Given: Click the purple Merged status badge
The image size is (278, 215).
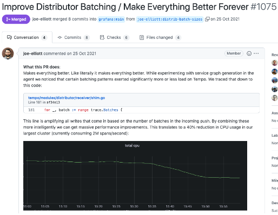Looking at the screenshot, I should click(x=16, y=19).
